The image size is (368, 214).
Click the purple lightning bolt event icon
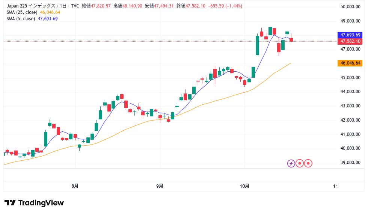pos(291,163)
